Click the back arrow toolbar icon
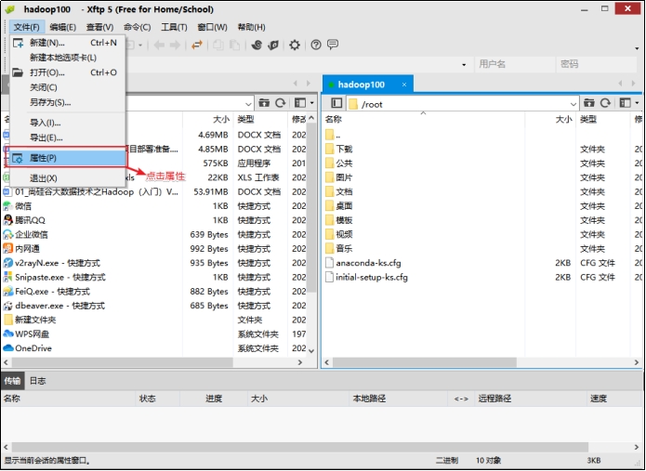 coord(159,45)
